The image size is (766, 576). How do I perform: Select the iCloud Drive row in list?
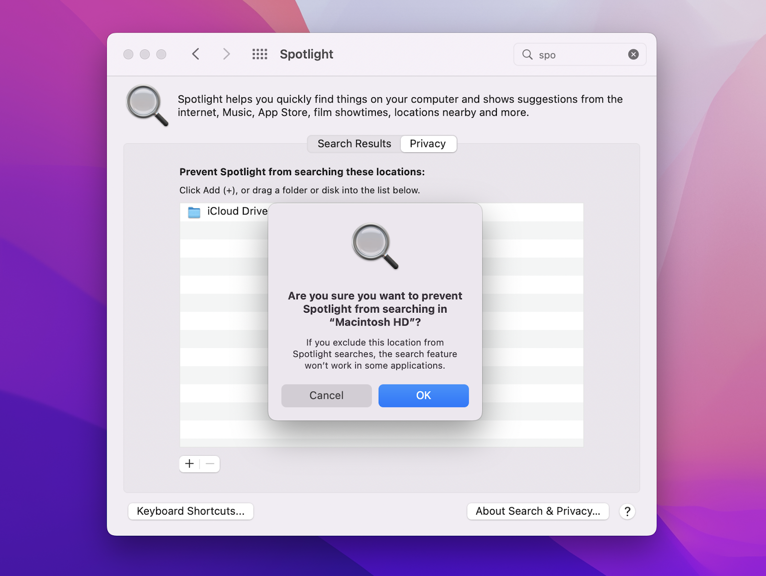(382, 212)
